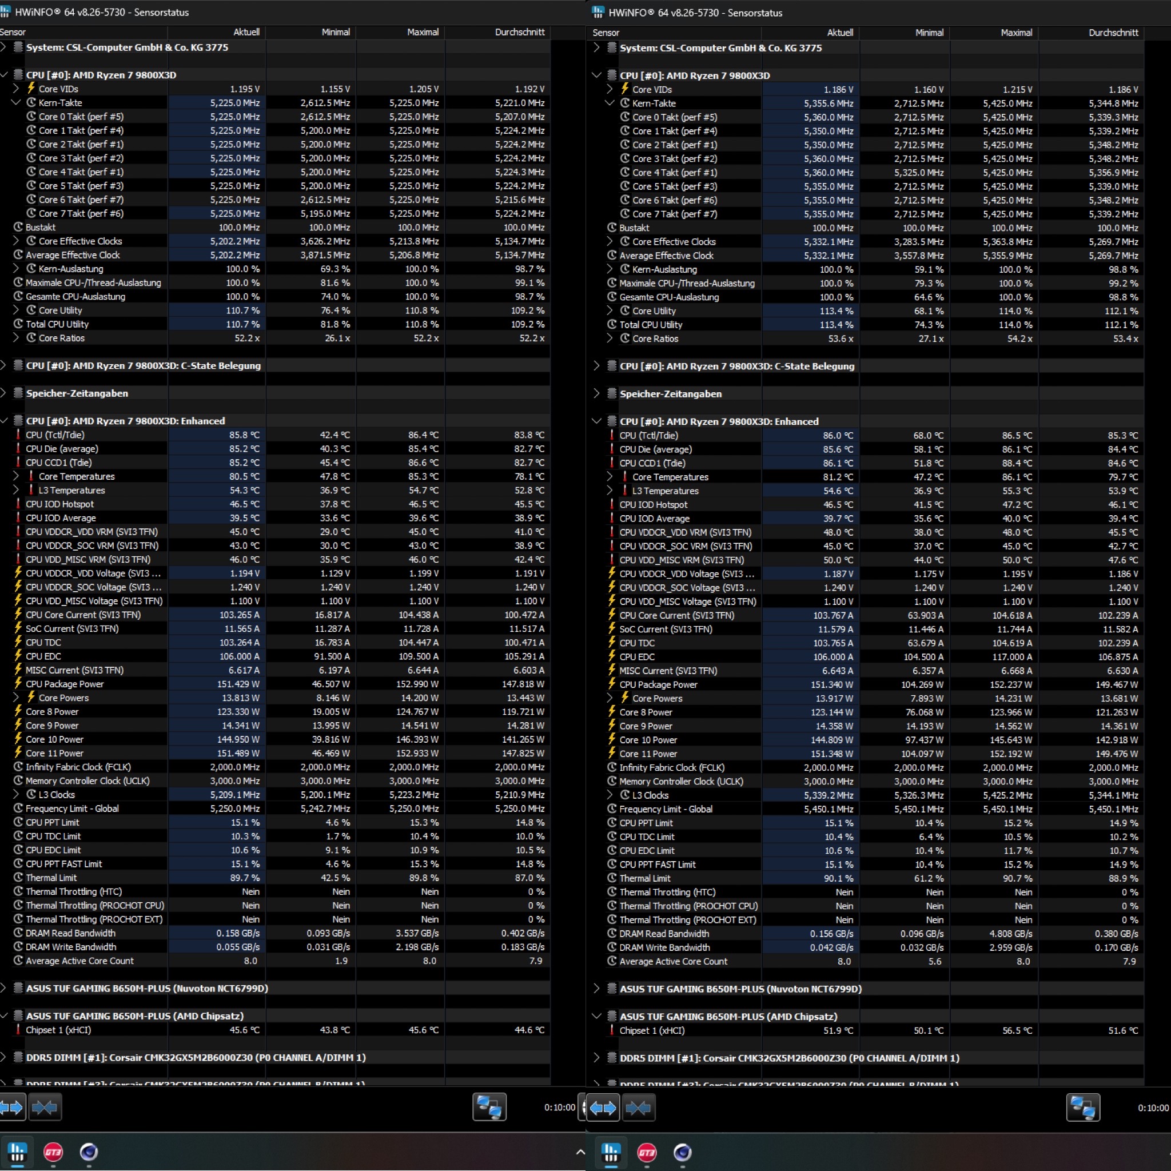Click Maximal column header in left window
1171x1171 pixels.
pyautogui.click(x=423, y=32)
